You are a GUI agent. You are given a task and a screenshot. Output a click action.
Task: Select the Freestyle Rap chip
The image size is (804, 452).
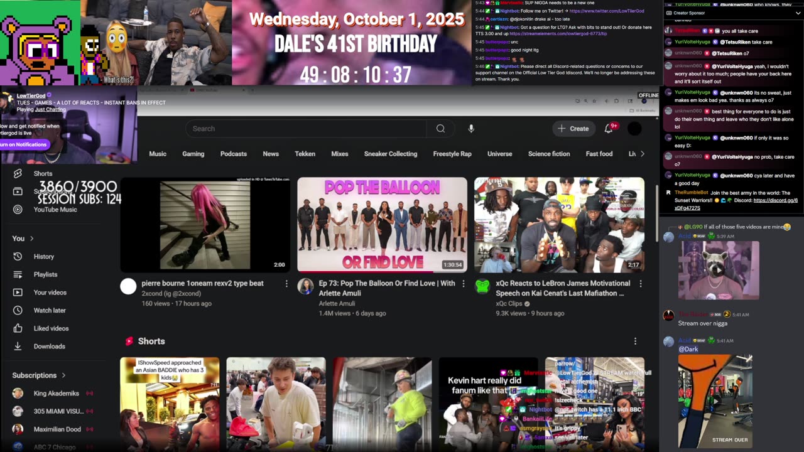pos(452,154)
